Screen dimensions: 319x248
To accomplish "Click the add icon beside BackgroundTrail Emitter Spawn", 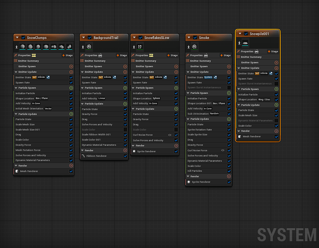I will coord(126,66).
